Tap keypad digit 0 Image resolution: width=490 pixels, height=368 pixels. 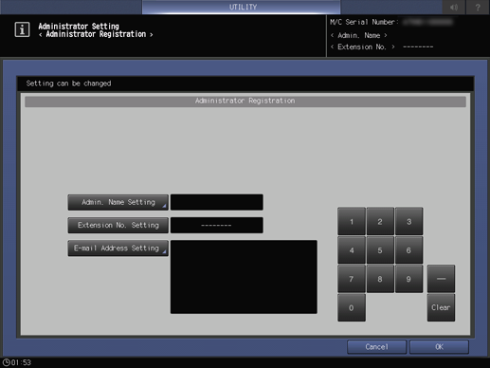point(352,307)
